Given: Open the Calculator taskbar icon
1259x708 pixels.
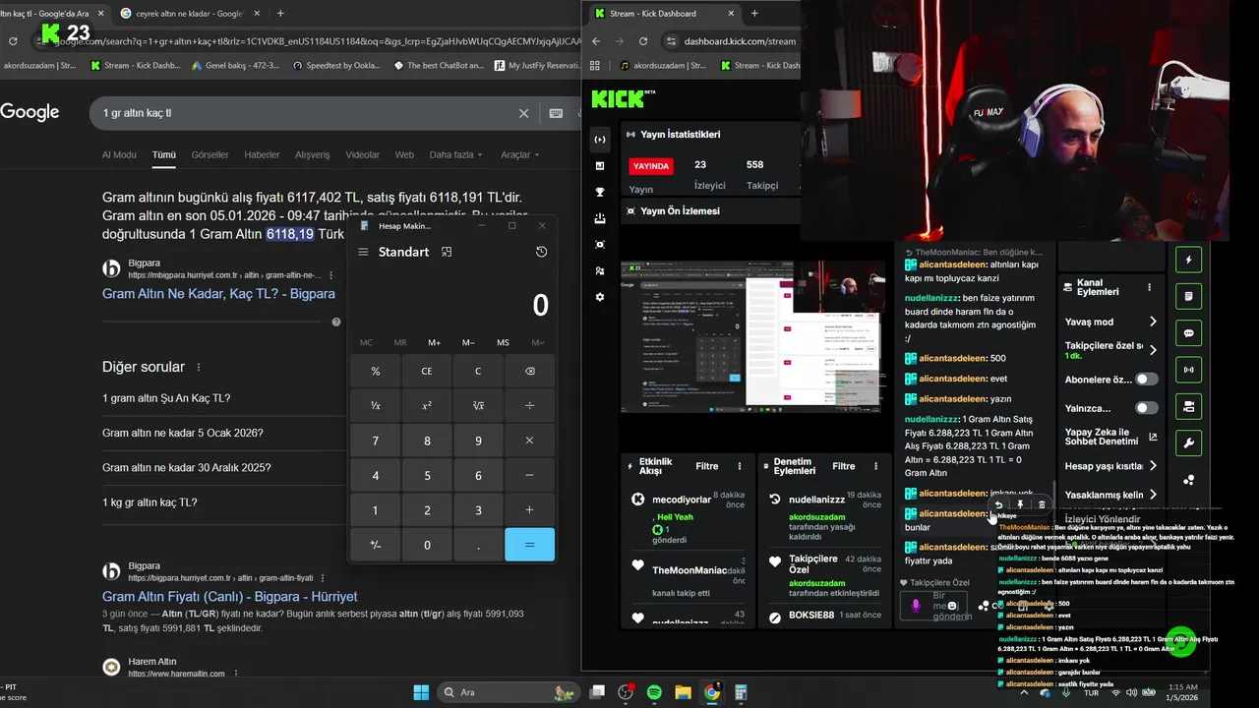Looking at the screenshot, I should pos(741,692).
